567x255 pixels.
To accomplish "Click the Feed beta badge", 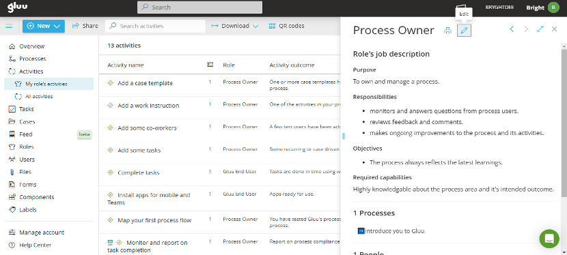I will point(85,134).
